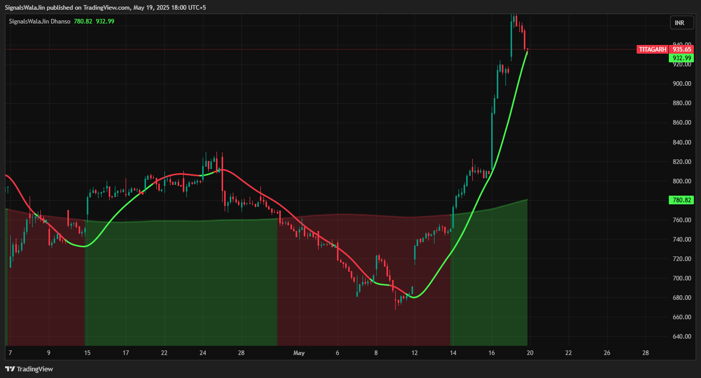Click the 840.00 price axis label
The width and height of the screenshot is (701, 378).
(x=682, y=143)
